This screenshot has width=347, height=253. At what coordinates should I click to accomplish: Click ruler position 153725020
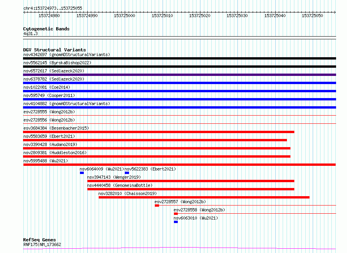pyautogui.click(x=200, y=16)
